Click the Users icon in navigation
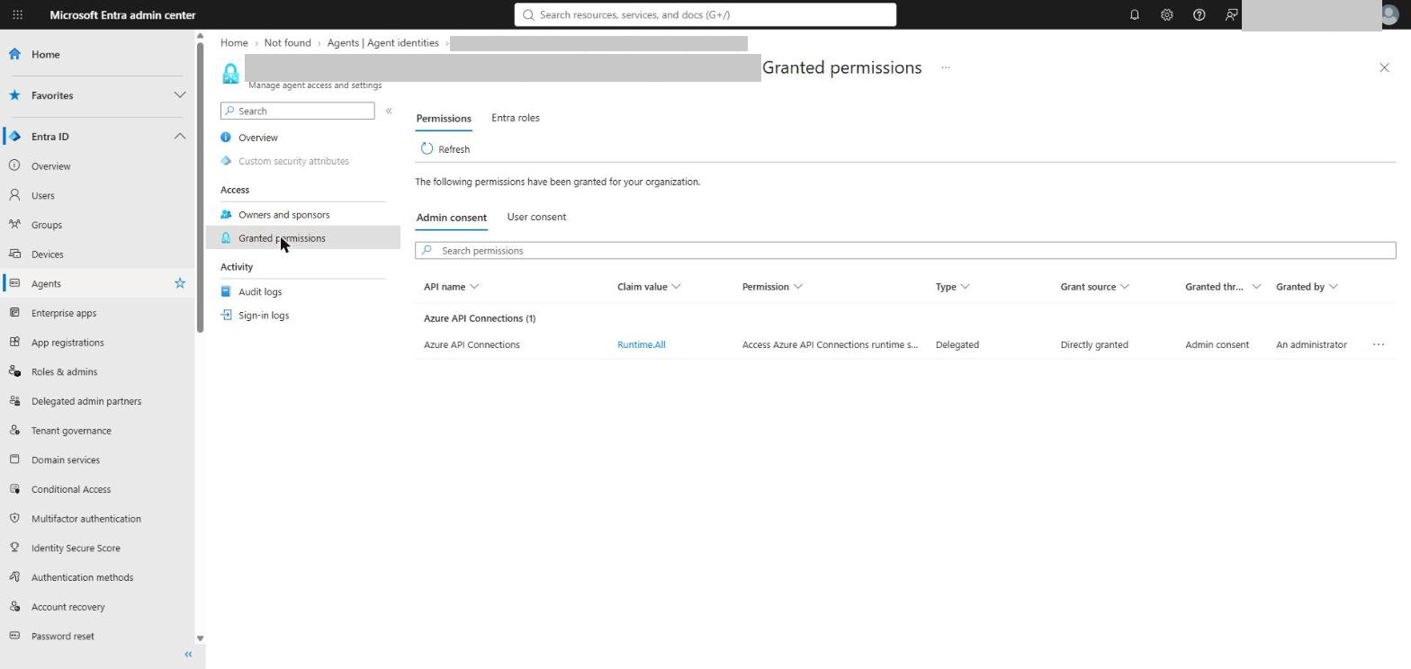The image size is (1411, 669). tap(14, 195)
